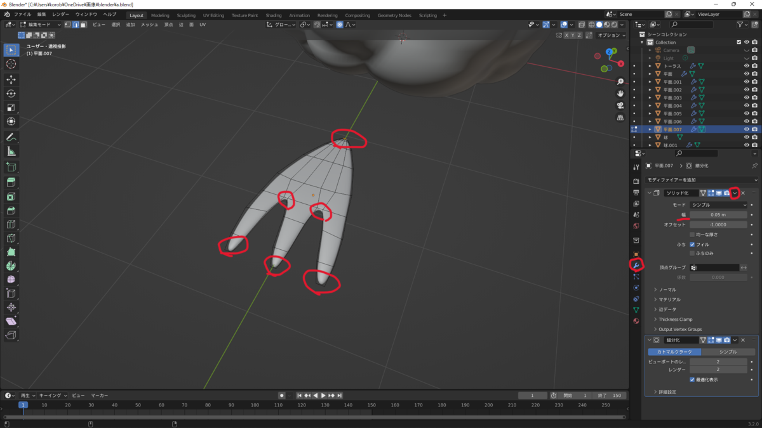Select the Edge Slide tool
The height and width of the screenshot is (428, 762).
[x=11, y=294]
